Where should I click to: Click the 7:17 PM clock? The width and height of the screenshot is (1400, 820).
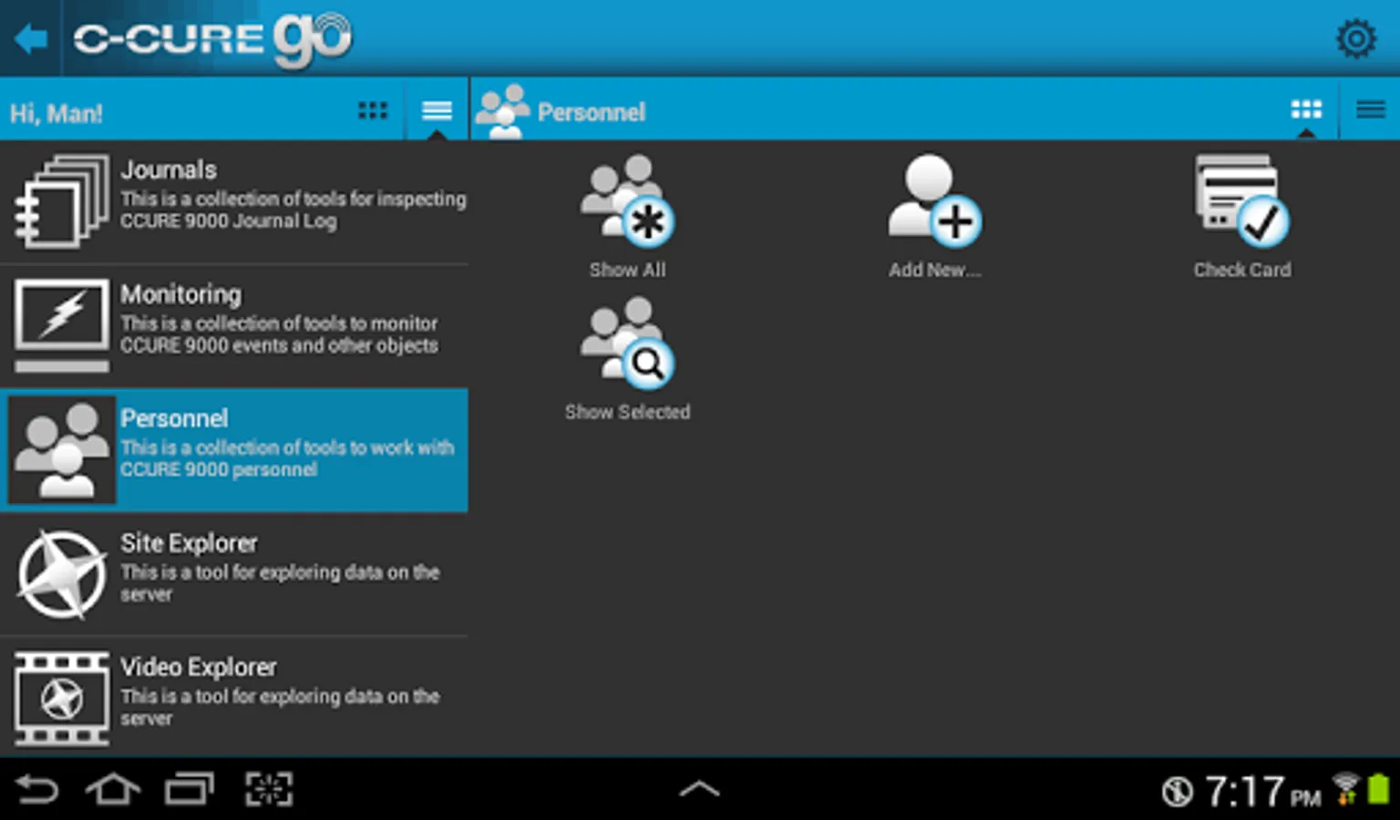(1263, 791)
